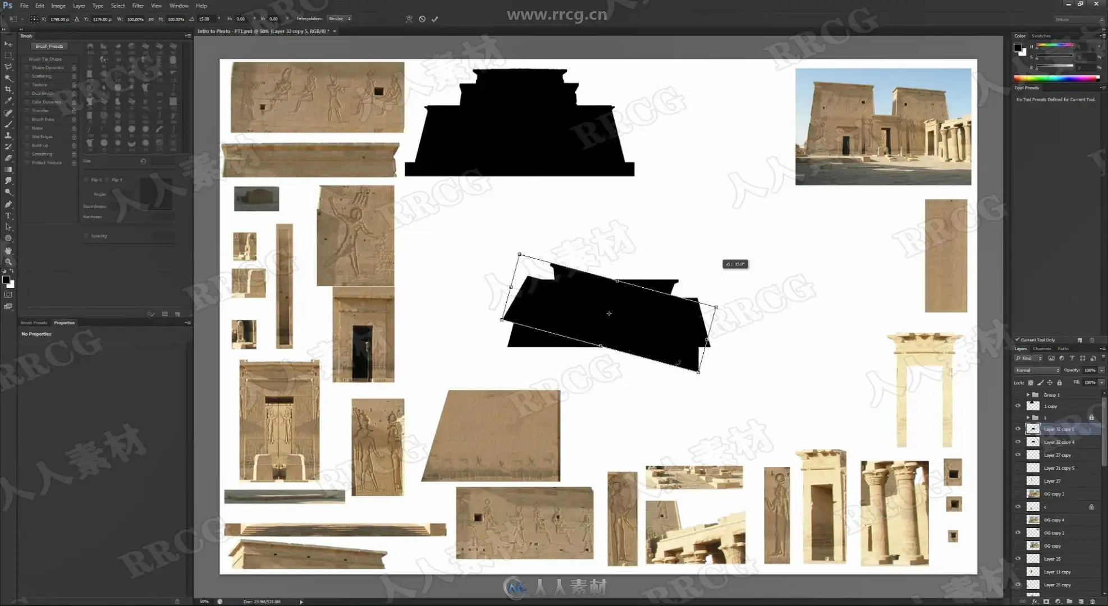Switch to warp mode in the options bar
The width and height of the screenshot is (1108, 606).
[409, 19]
